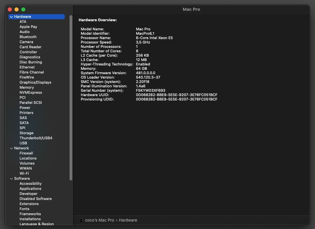Open Ethernet hardware details
This screenshot has height=229, width=315.
click(x=27, y=67)
